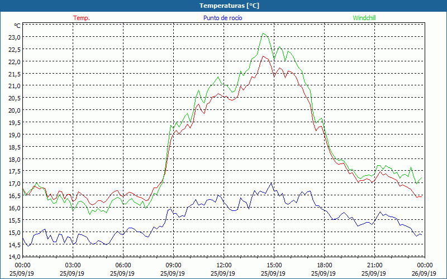Click the blue dew point peak near 15:00
Viewport: 447px width, 279px height.
(x=271, y=183)
